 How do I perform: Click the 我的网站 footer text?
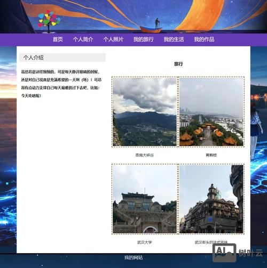point(133,257)
